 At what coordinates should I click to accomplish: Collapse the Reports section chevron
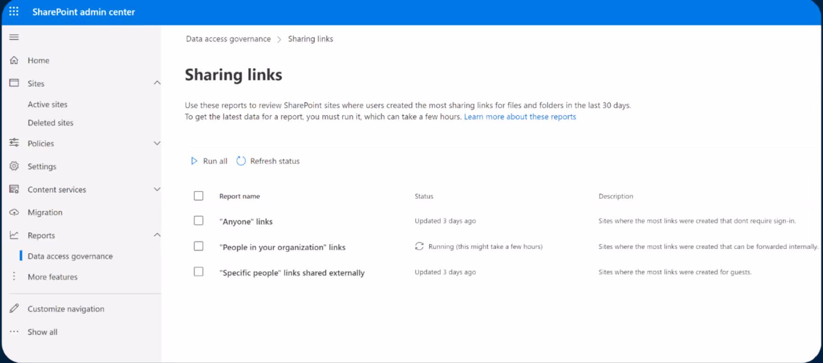point(157,235)
